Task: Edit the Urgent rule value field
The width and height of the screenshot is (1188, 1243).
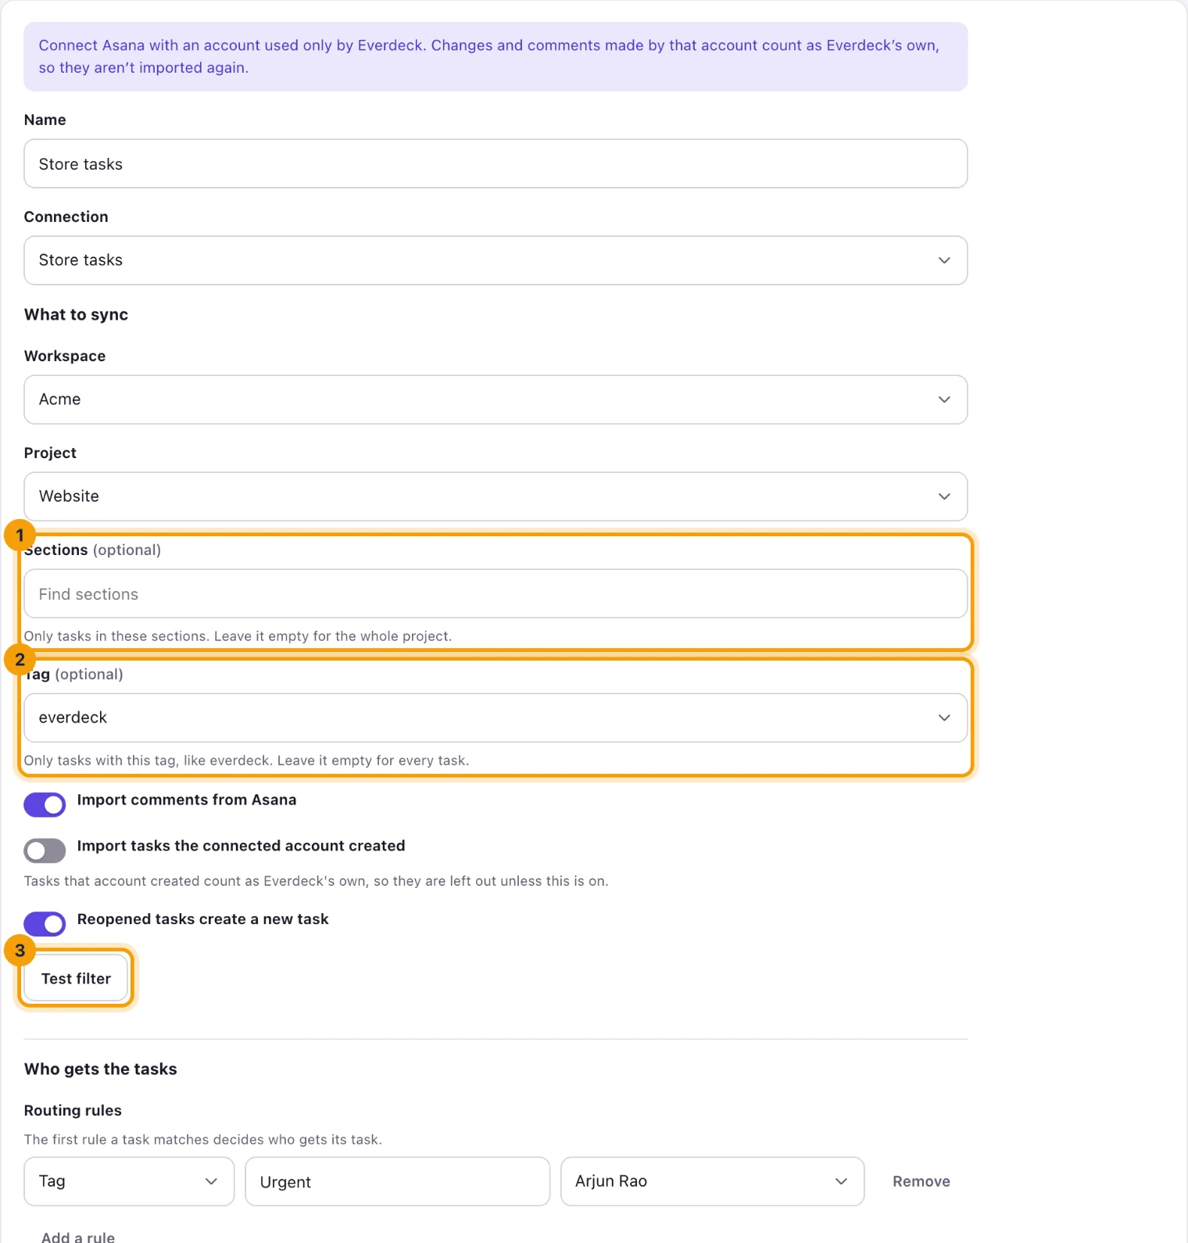Action: 397,1181
